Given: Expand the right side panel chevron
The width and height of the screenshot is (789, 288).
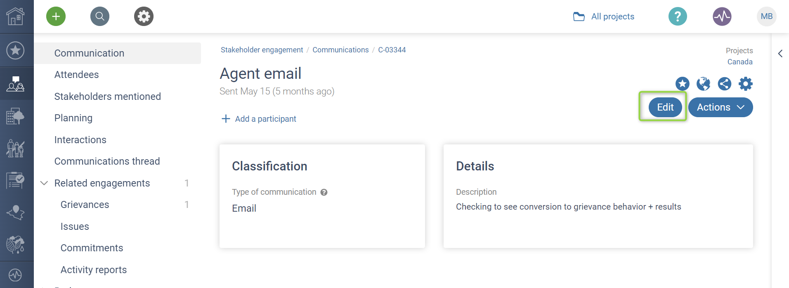Looking at the screenshot, I should point(780,54).
